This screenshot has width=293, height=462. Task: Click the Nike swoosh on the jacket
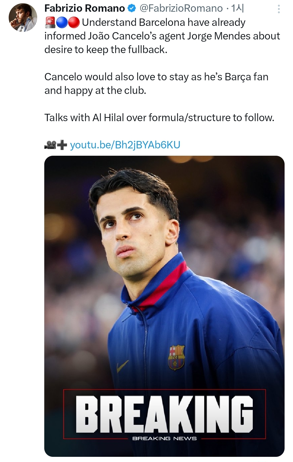pyautogui.click(x=122, y=366)
